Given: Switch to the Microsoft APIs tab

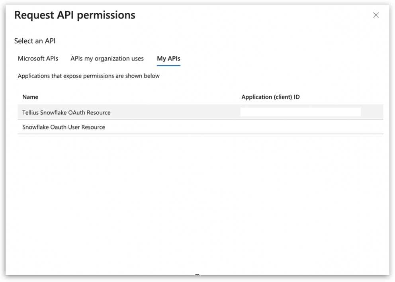Looking at the screenshot, I should (x=38, y=59).
